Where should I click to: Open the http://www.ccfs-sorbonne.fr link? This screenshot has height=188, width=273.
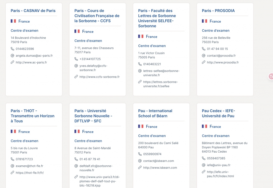[99, 77]
